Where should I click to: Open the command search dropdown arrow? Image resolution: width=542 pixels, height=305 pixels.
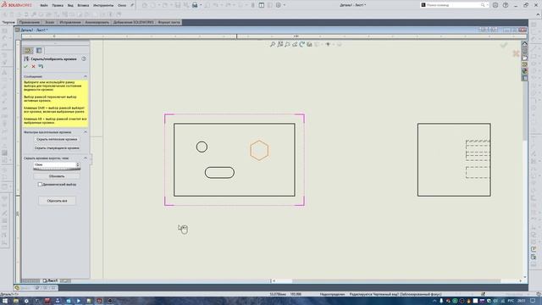(487, 5)
